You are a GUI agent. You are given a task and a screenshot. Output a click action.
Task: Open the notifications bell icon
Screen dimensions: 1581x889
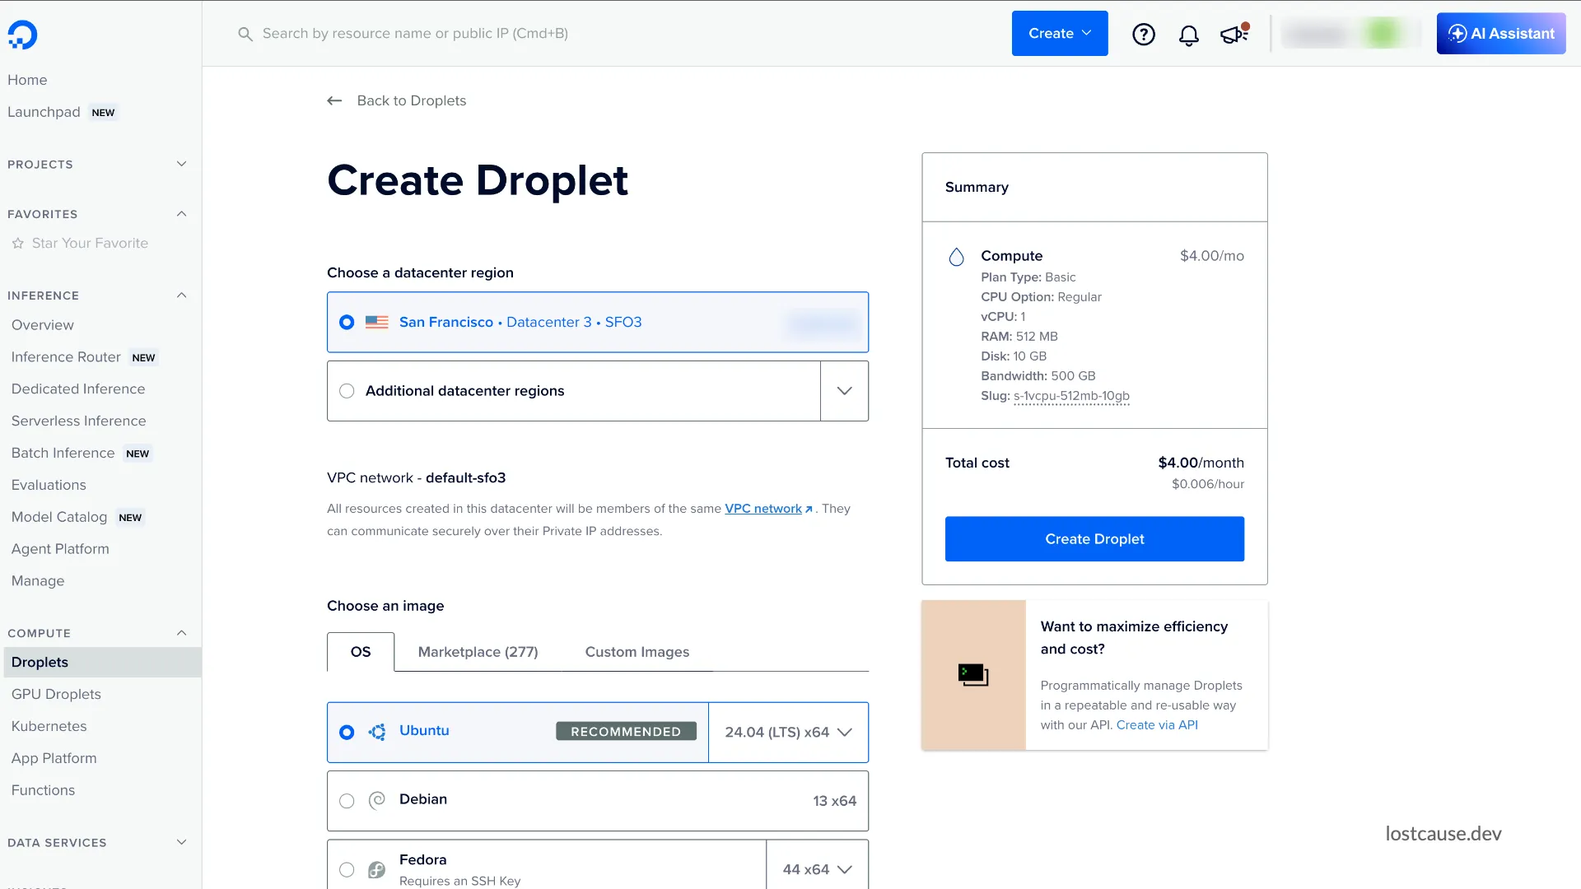click(1188, 35)
